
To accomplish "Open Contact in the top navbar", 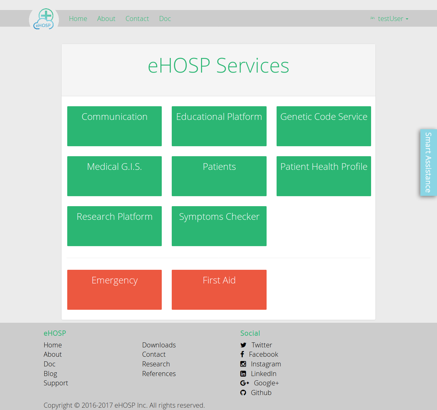I will [x=137, y=19].
